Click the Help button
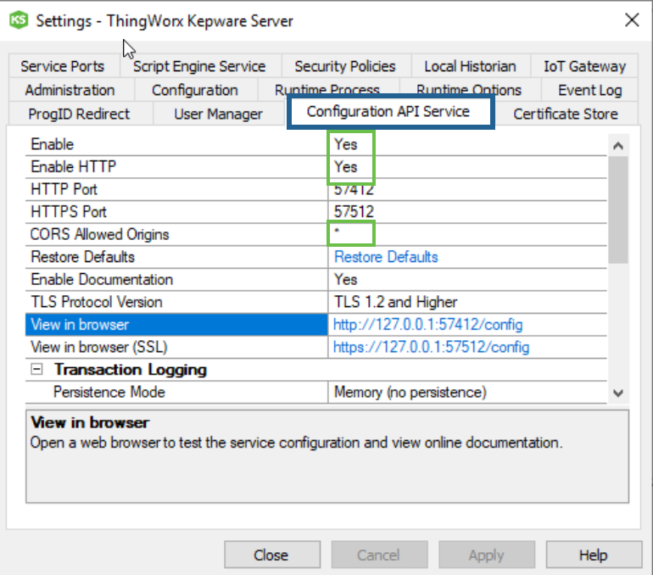 594,555
